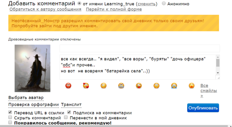Insert the sad frowning smiley

(156, 86)
